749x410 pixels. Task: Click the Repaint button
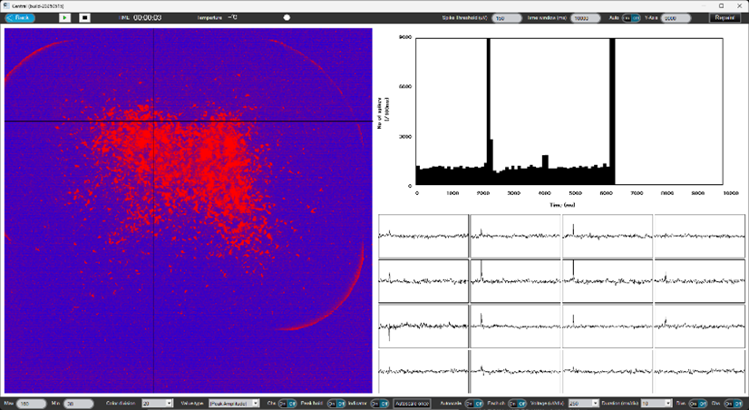723,17
